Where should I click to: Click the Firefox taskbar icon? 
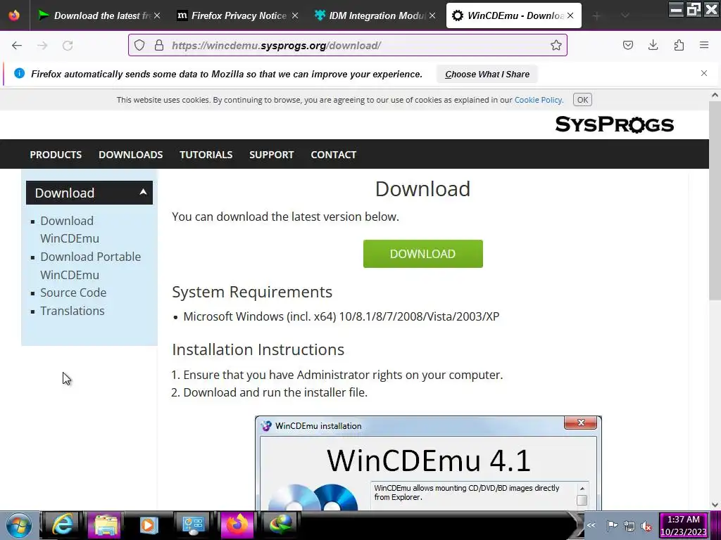coord(237,525)
